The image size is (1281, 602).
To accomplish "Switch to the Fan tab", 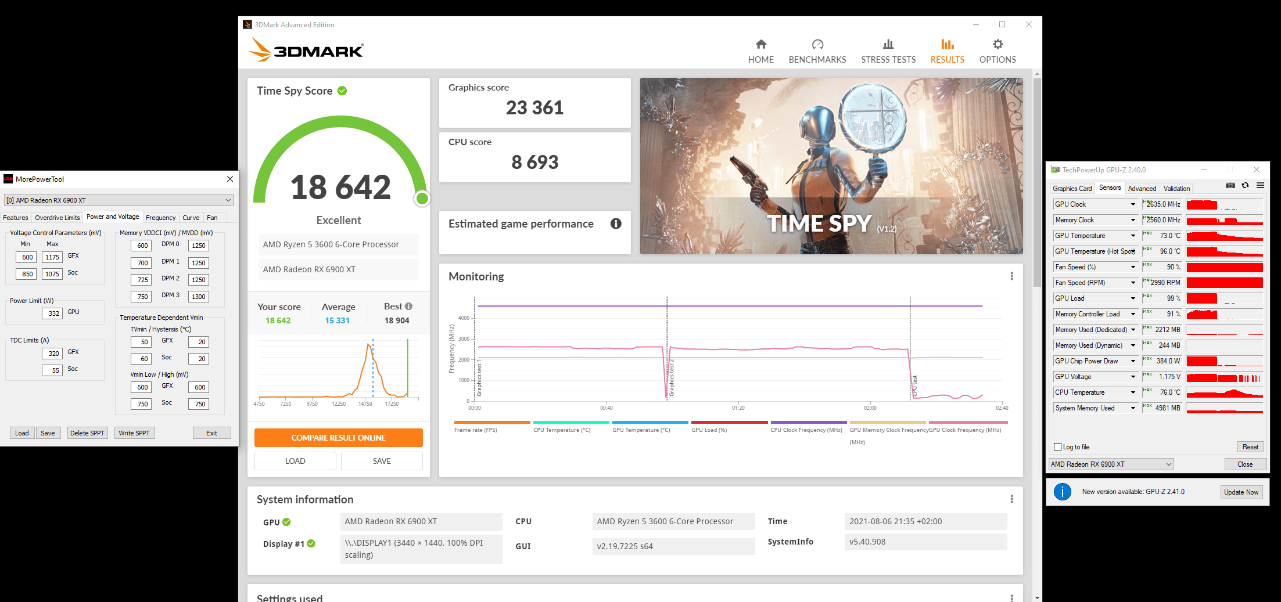I will [x=212, y=218].
